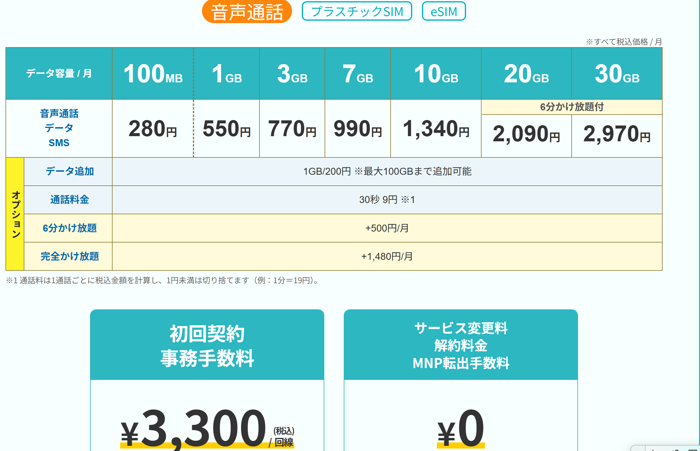Click the データ追加 option row label
The height and width of the screenshot is (451, 700).
pyautogui.click(x=70, y=171)
